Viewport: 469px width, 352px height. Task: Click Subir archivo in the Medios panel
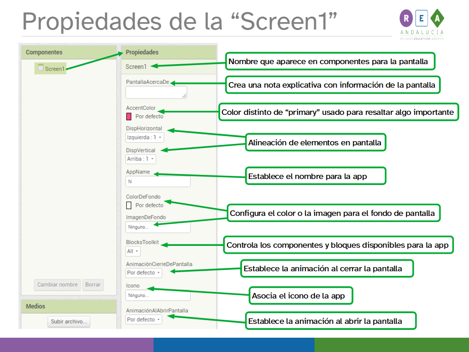[x=68, y=322]
